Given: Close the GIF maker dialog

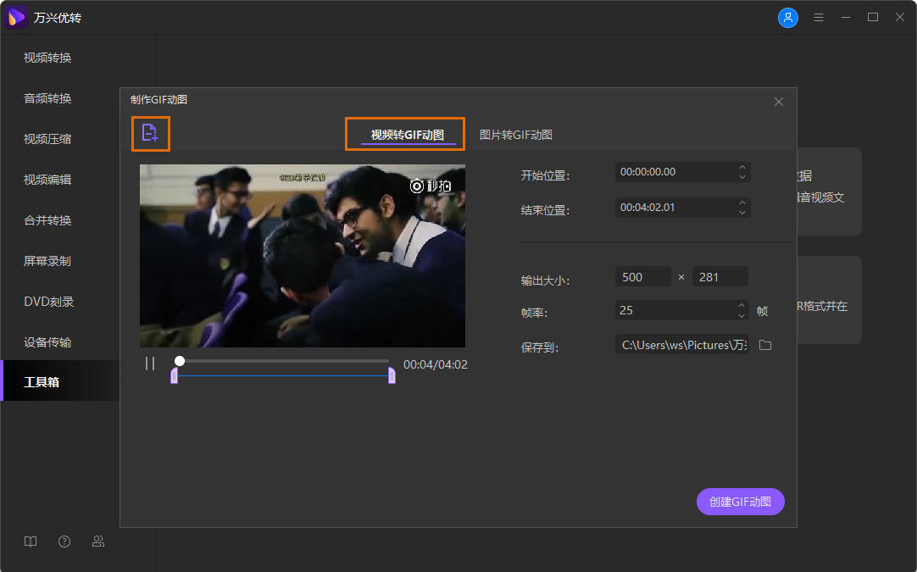Looking at the screenshot, I should 779,102.
